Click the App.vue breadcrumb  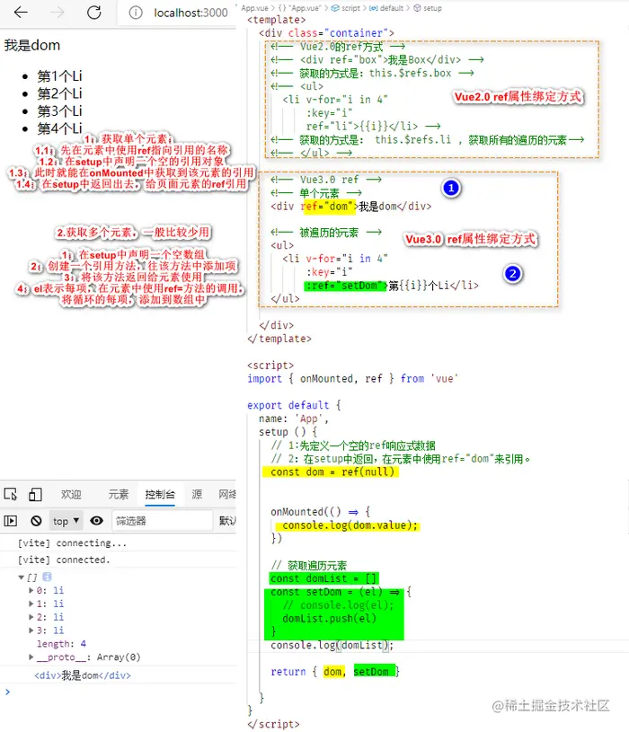click(254, 8)
